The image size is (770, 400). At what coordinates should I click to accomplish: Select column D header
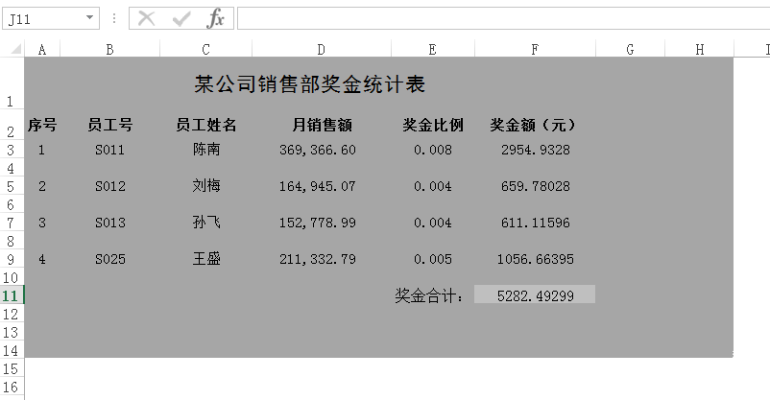322,50
